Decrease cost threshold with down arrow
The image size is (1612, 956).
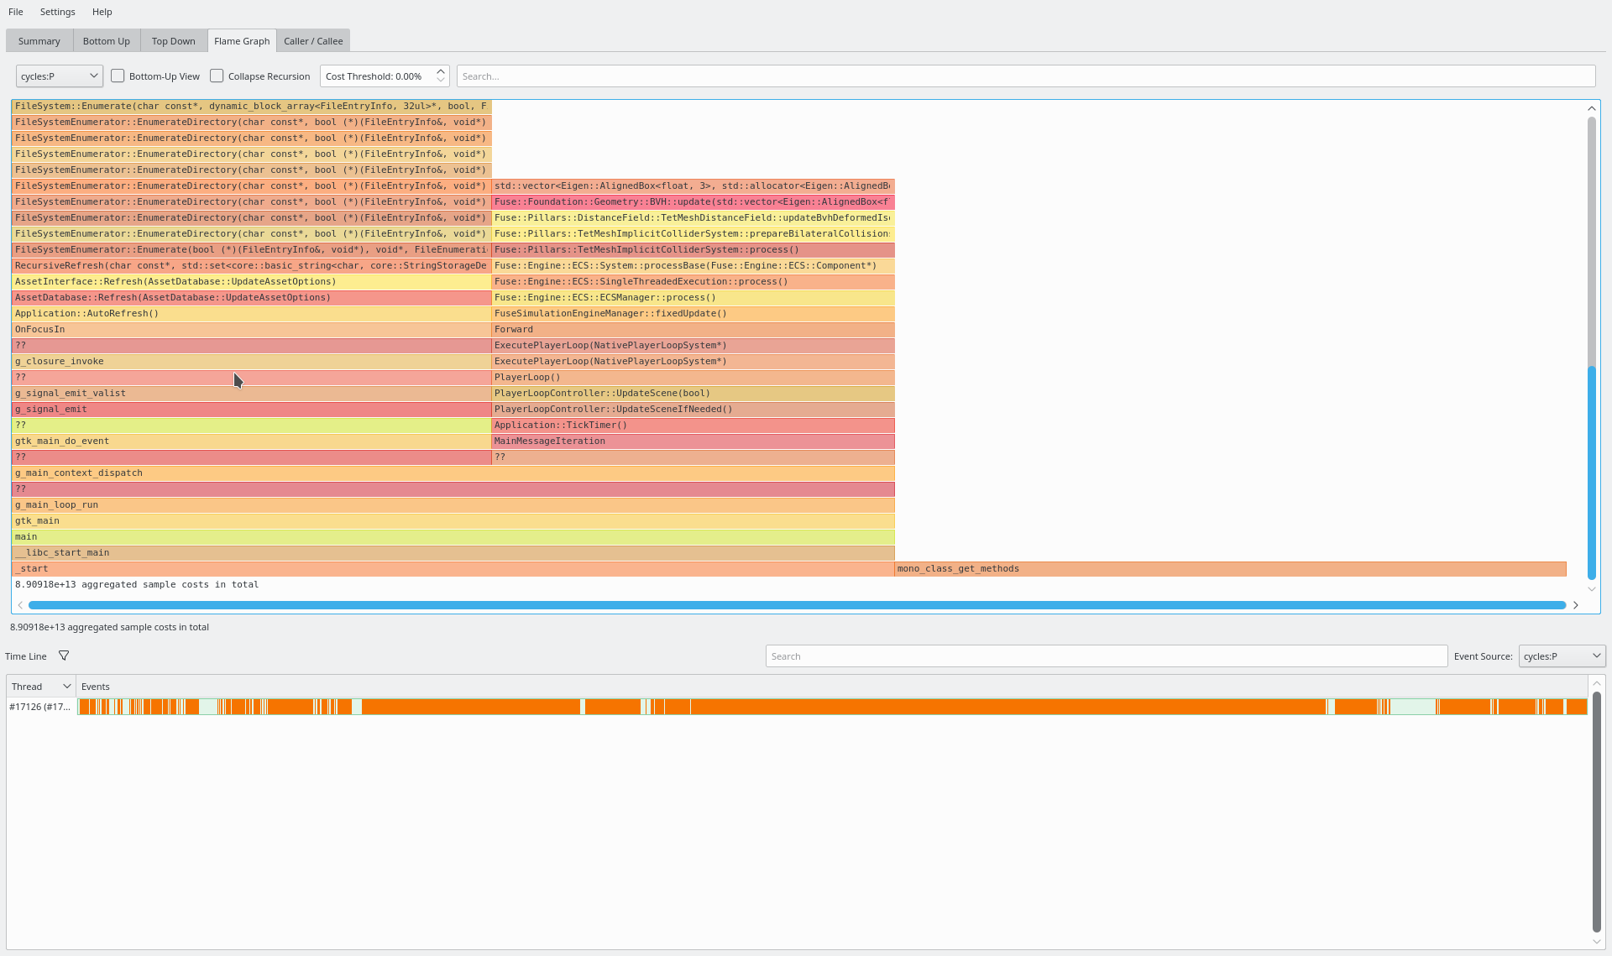441,81
